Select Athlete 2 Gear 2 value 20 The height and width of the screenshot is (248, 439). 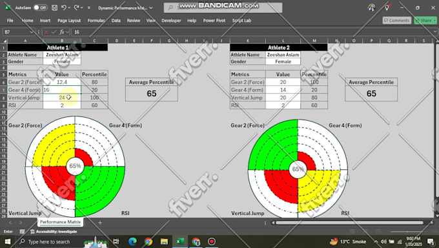[x=283, y=82]
